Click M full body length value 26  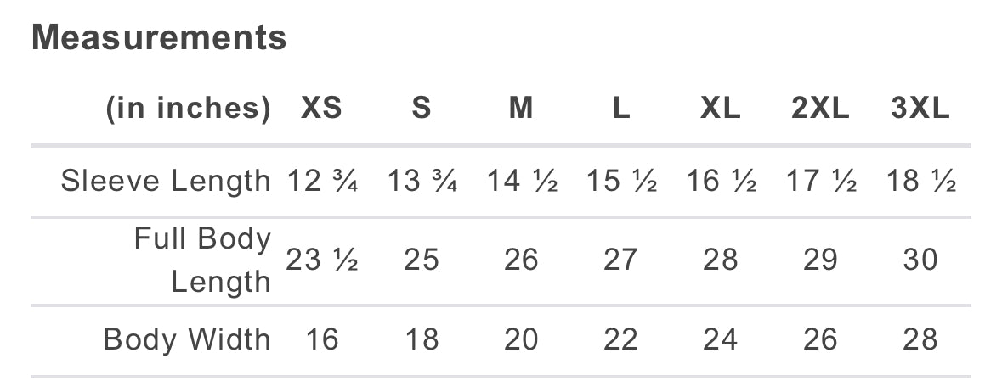coord(521,260)
